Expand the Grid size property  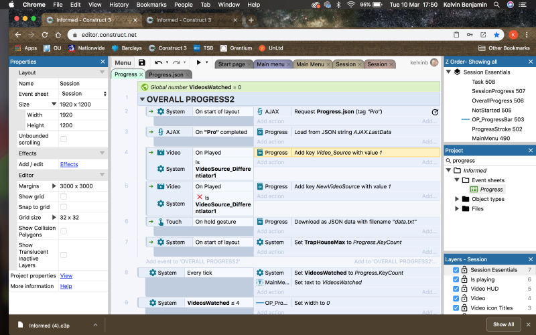[x=54, y=217]
